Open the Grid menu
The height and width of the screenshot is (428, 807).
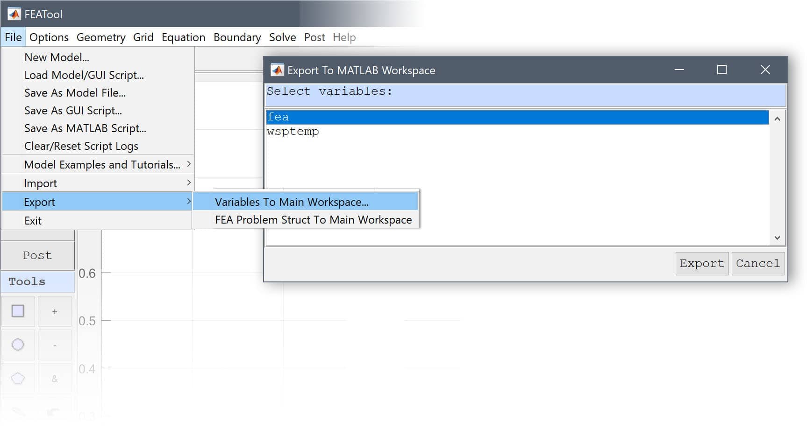pos(143,37)
